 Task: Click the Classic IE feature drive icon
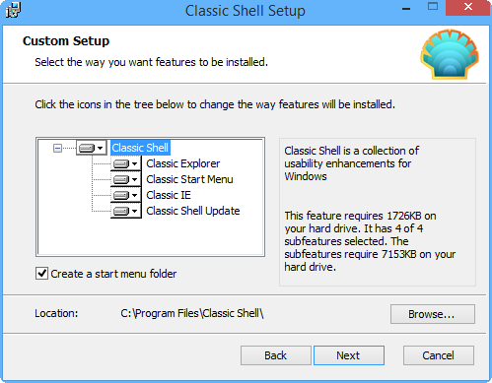point(121,195)
